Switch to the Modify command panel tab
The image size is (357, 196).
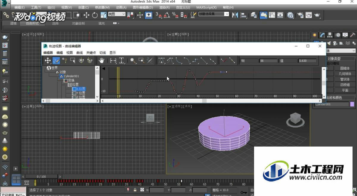click(322, 35)
